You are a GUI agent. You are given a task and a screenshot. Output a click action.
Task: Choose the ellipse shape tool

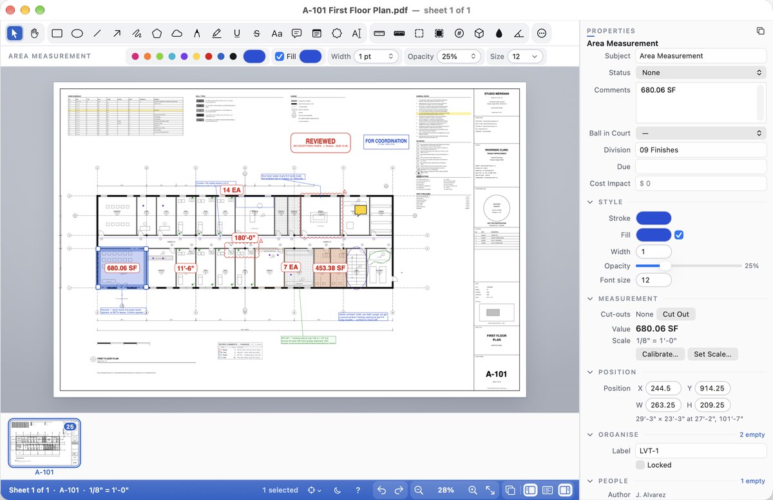tap(77, 33)
